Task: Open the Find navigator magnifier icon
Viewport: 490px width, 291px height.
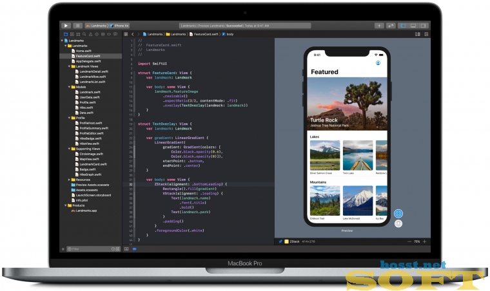Action: [x=84, y=34]
